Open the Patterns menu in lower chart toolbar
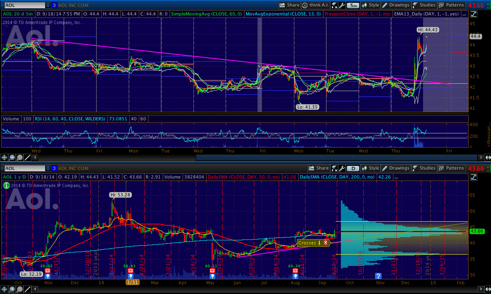Viewport: 491px width, 294px height. click(452, 168)
